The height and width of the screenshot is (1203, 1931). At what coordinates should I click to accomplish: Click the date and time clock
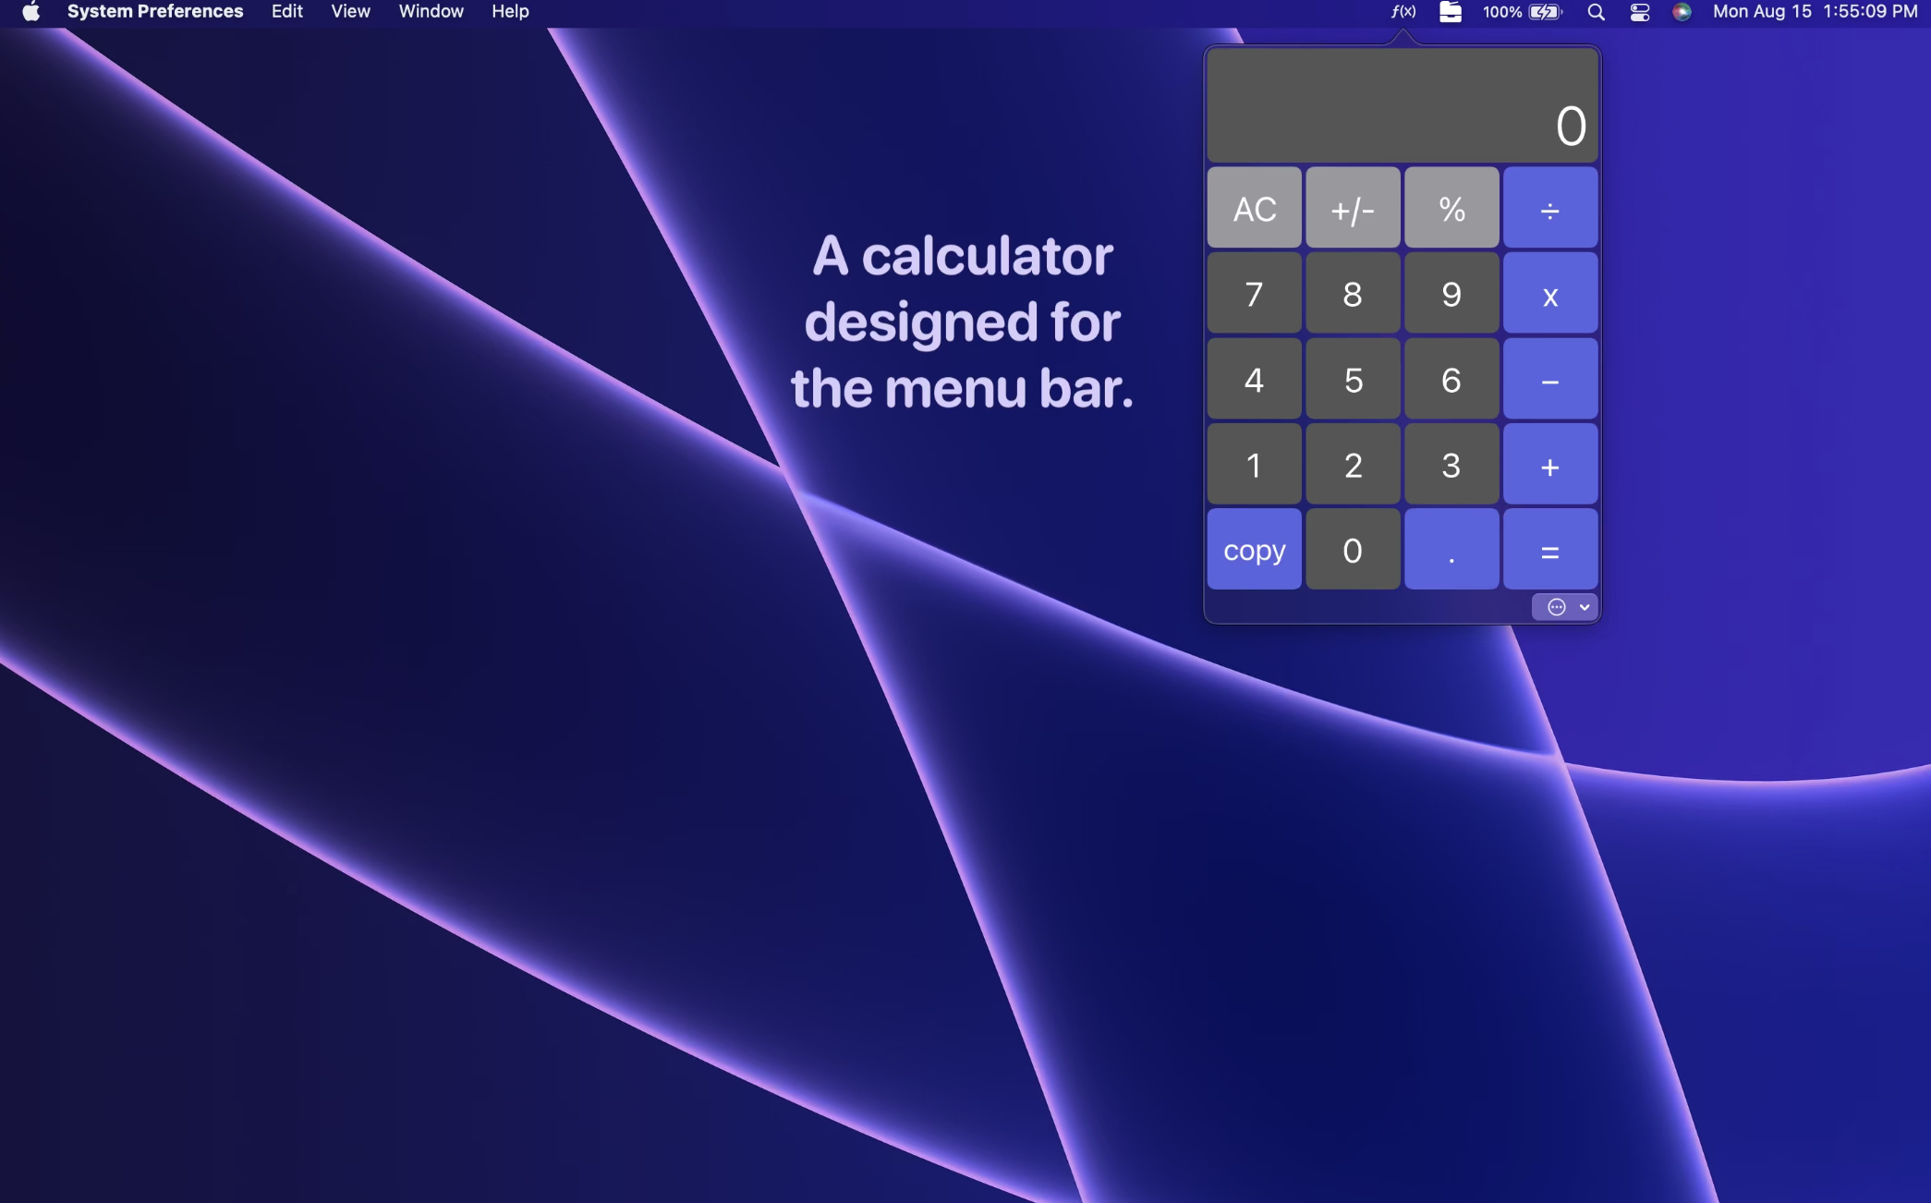click(x=1815, y=12)
